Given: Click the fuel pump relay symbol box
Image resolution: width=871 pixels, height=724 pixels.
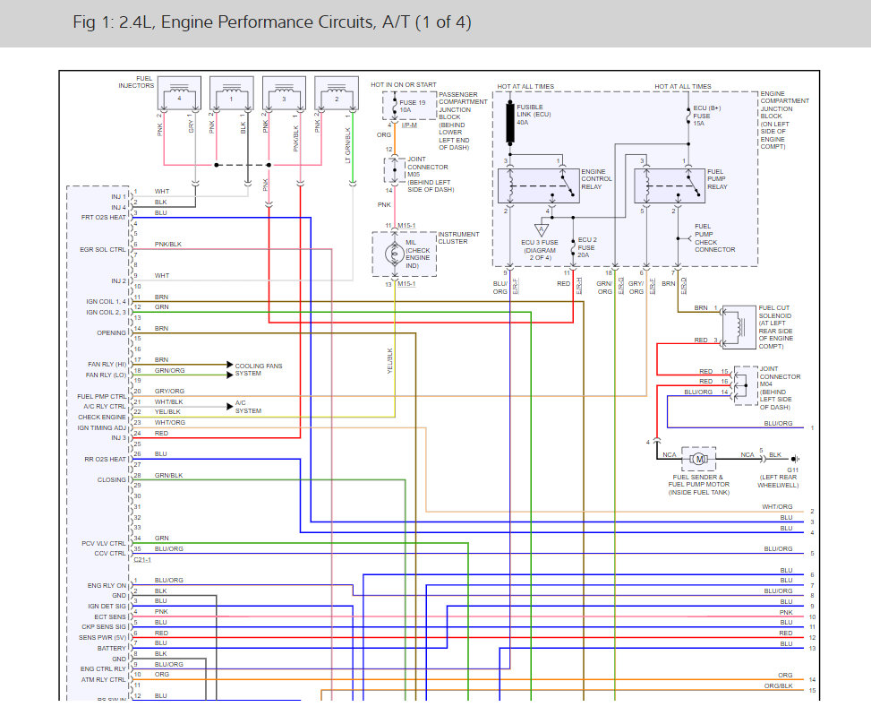Looking at the screenshot, I should [x=670, y=185].
